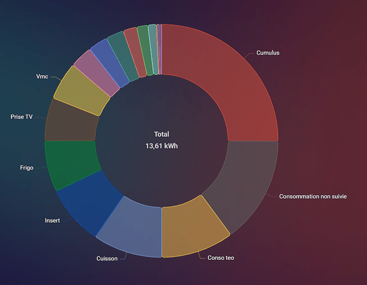Select the green Frigo segment
Viewport: 367px width, 285px height.
point(71,164)
